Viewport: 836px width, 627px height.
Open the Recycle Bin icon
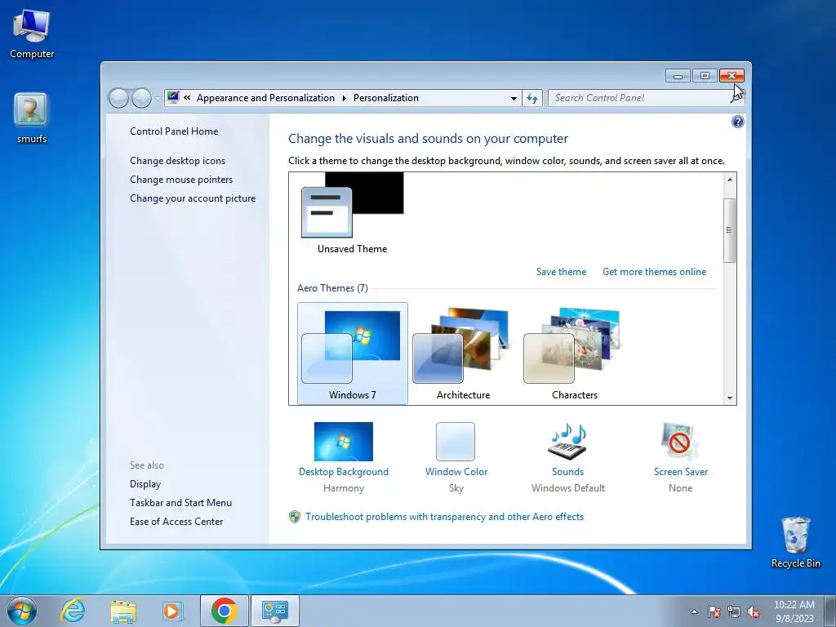click(795, 542)
